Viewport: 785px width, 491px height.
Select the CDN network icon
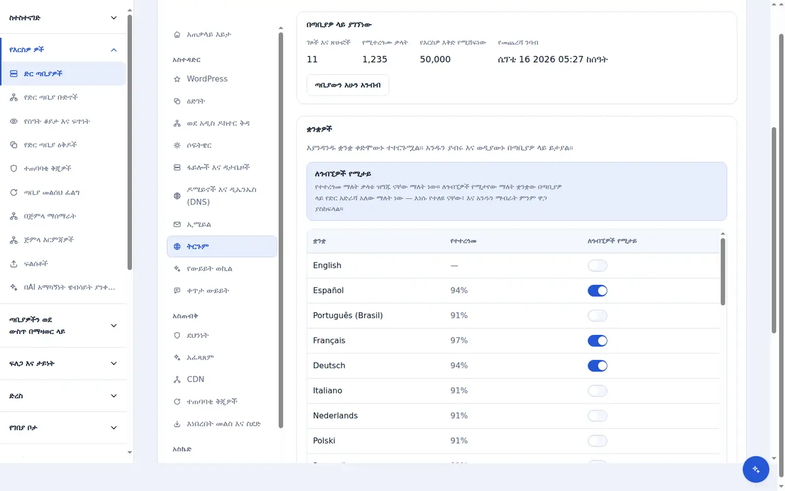pyautogui.click(x=177, y=379)
